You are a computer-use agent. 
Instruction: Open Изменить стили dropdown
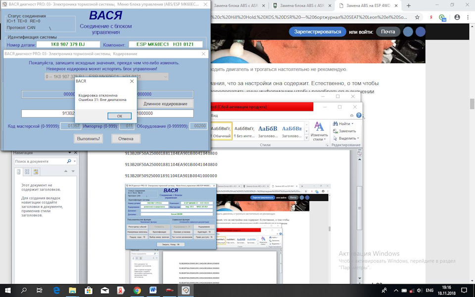tap(319, 131)
